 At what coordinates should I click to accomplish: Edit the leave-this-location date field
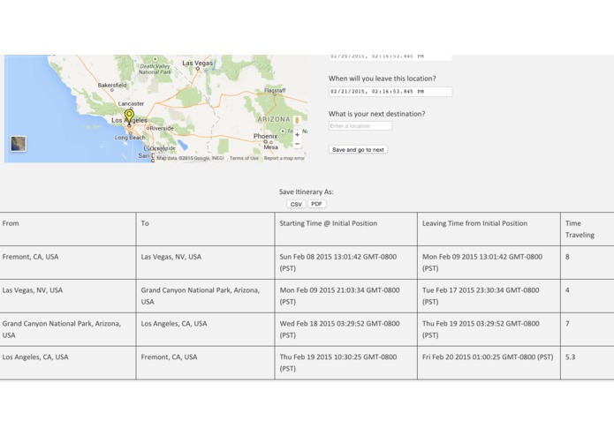390,92
